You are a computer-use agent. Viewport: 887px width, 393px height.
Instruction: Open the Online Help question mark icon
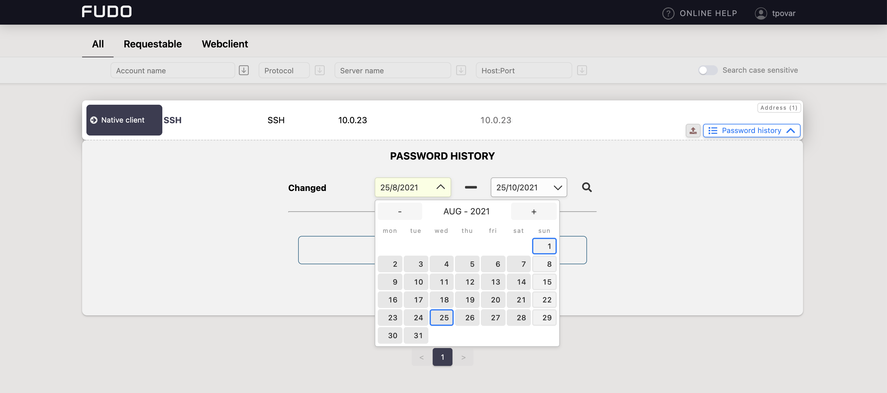click(668, 14)
